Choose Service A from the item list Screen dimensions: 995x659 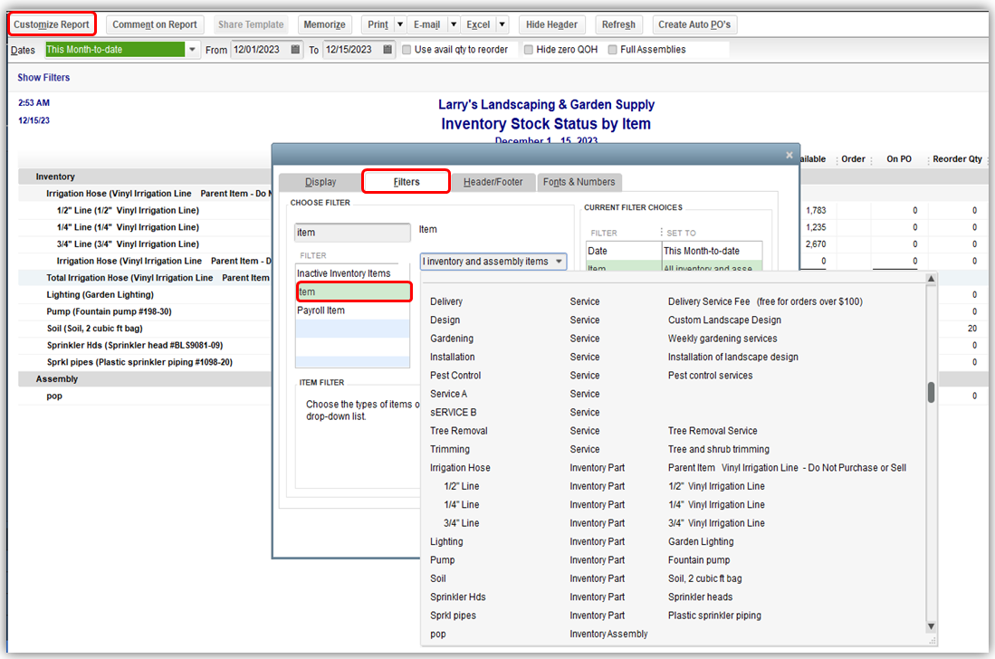[x=673, y=394]
